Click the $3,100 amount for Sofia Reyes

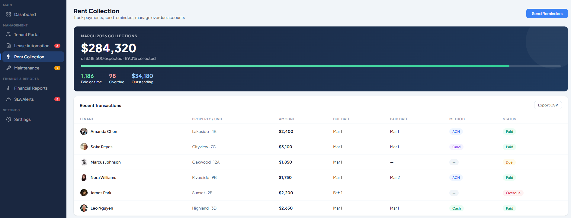click(x=285, y=147)
